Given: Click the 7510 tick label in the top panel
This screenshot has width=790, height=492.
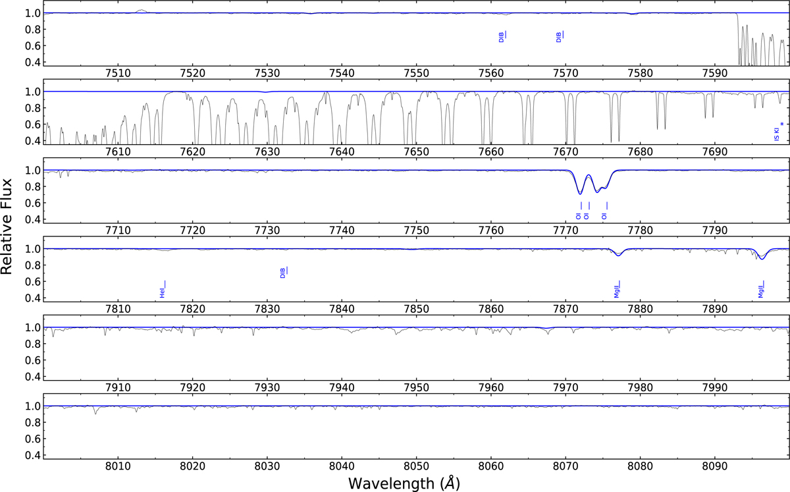Looking at the screenshot, I should point(117,72).
